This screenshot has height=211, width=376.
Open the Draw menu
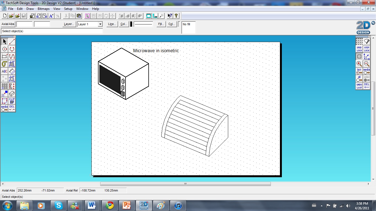pyautogui.click(x=30, y=9)
